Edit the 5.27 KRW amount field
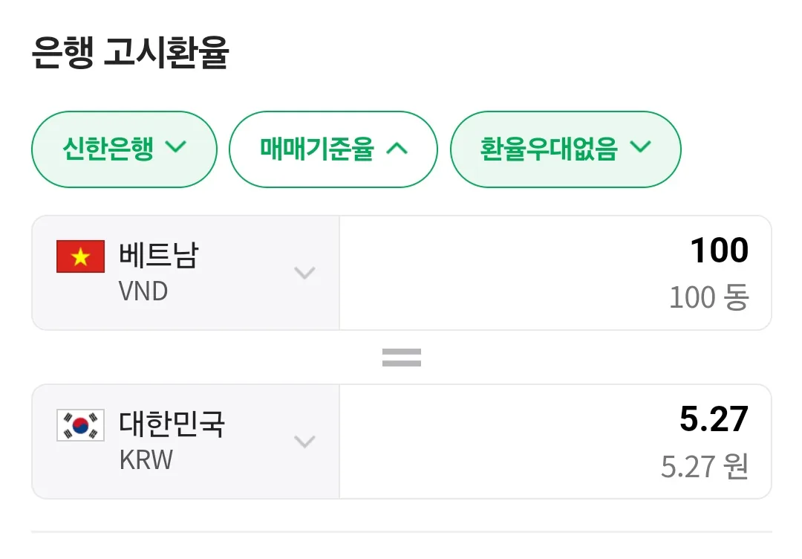802x559 pixels. click(x=555, y=442)
